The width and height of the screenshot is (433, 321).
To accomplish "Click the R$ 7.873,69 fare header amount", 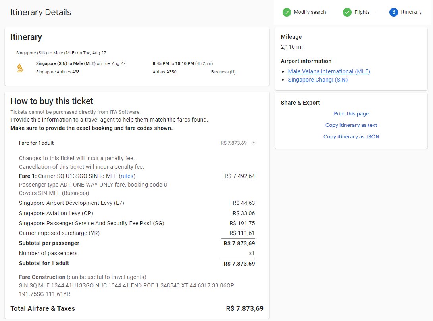I will (234, 143).
